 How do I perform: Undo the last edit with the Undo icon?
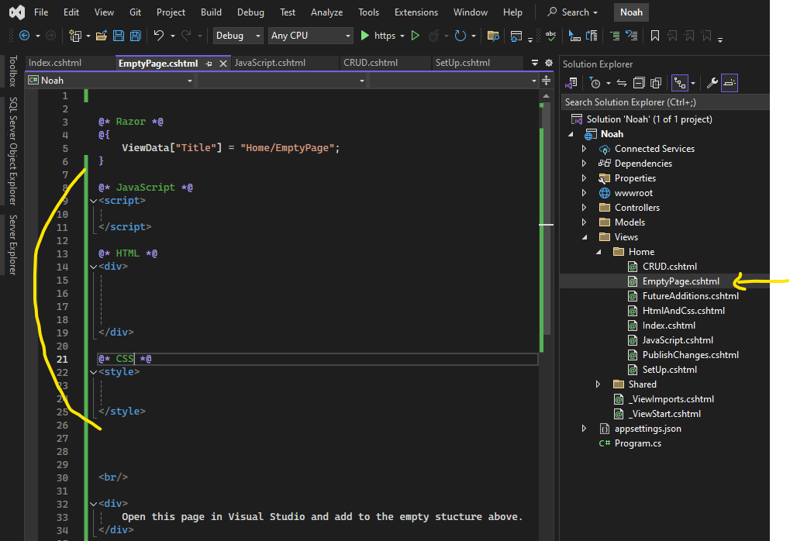[x=159, y=35]
